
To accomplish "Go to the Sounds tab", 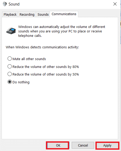I will coord(43,15).
